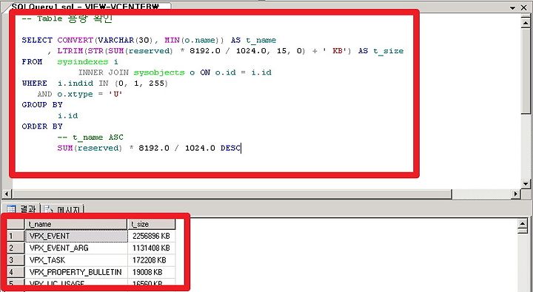Place cursor on the SELECT CONVERT line

point(149,40)
